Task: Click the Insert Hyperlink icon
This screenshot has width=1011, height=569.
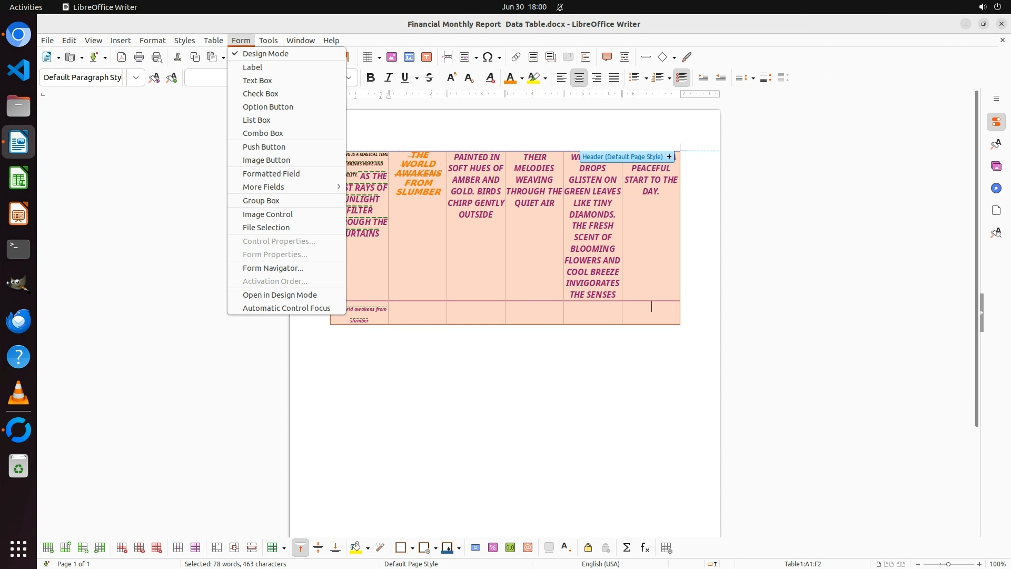Action: pyautogui.click(x=516, y=57)
